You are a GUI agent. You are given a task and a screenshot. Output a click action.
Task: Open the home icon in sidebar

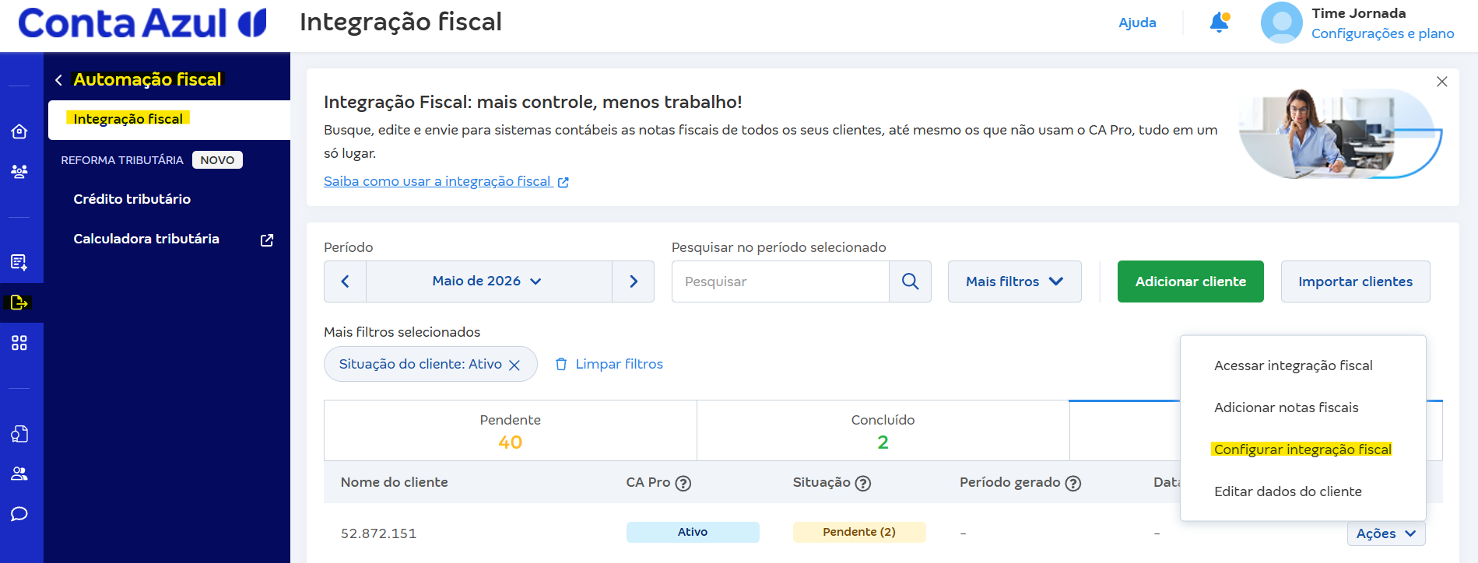click(x=19, y=131)
